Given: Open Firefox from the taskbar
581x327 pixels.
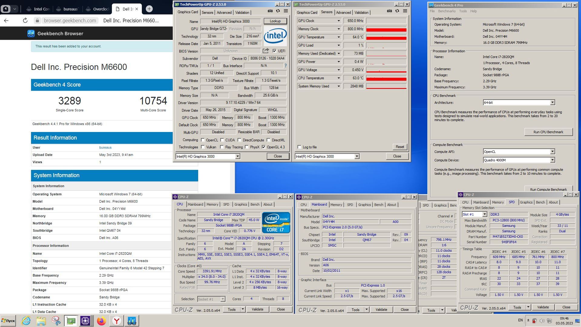Looking at the screenshot, I should click(x=101, y=321).
